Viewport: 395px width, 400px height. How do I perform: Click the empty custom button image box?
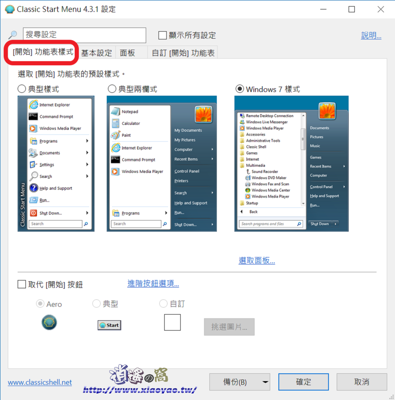[172, 322]
